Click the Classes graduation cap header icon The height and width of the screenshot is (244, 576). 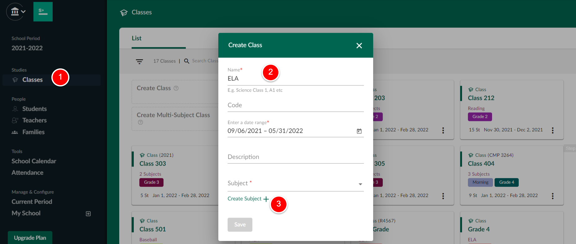pos(124,12)
